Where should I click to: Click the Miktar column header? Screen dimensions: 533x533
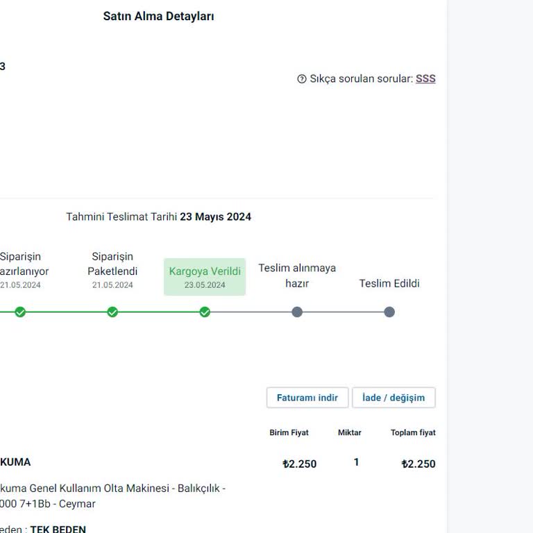pos(349,432)
